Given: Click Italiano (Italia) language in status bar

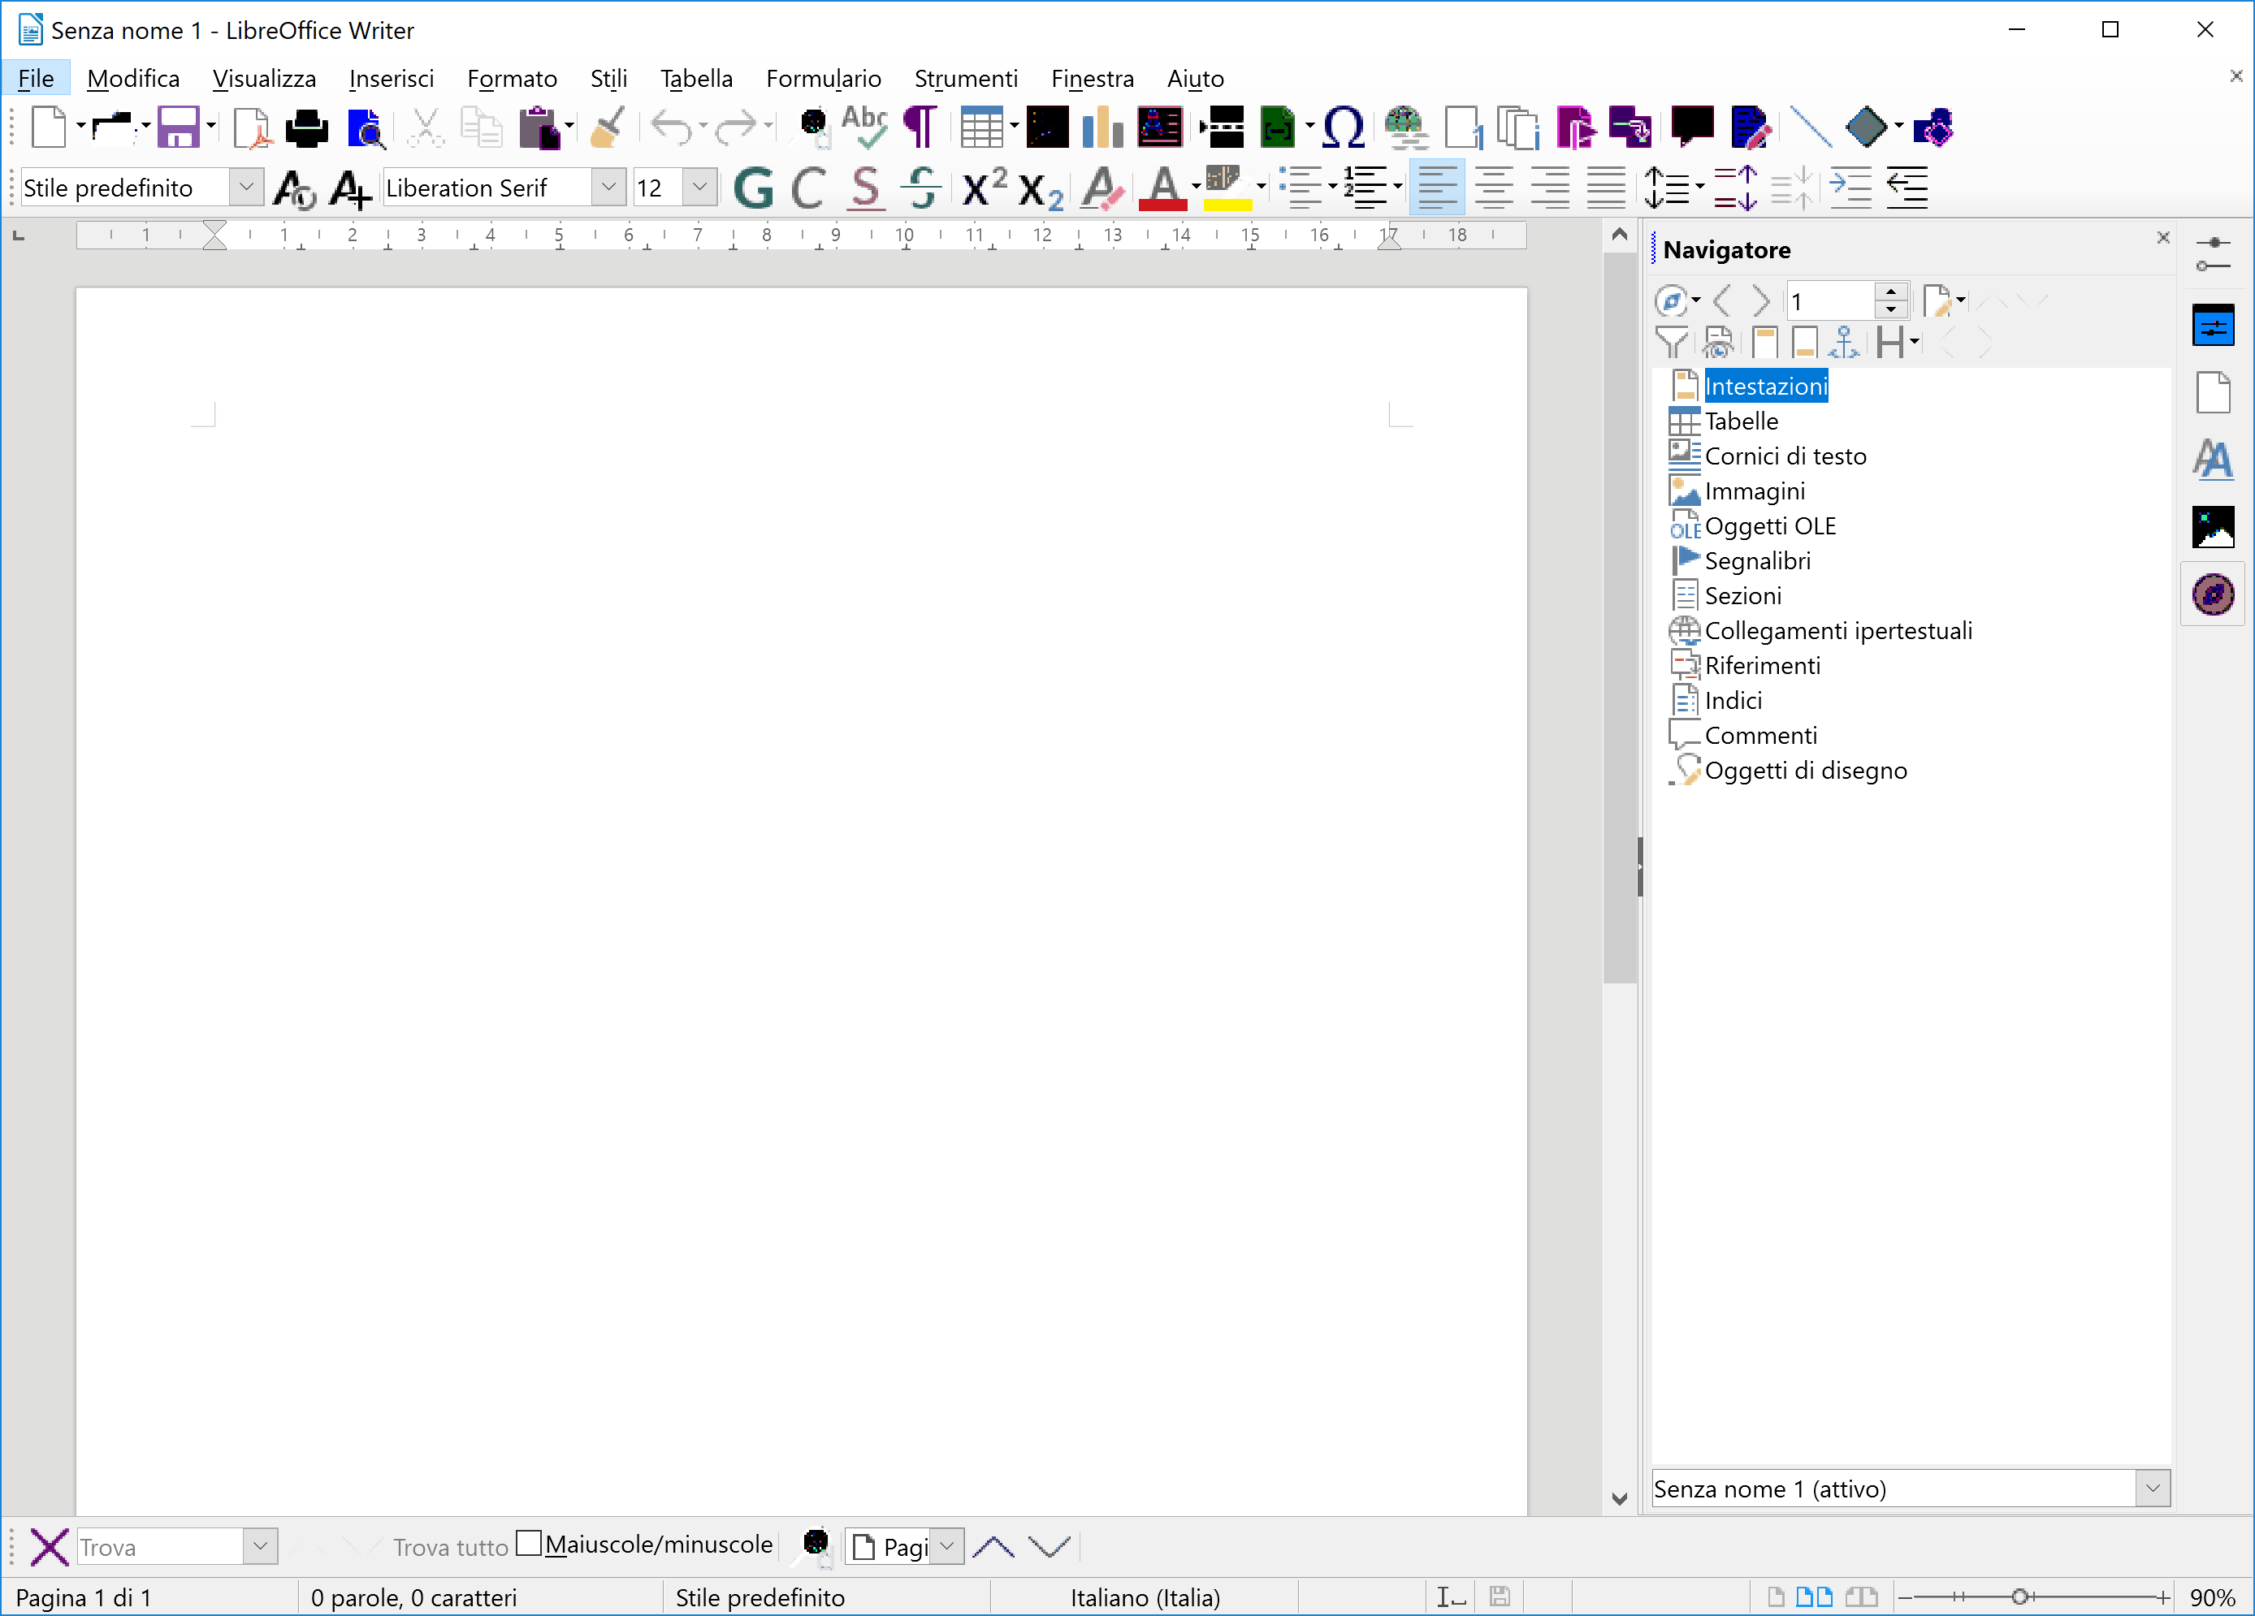Looking at the screenshot, I should point(1145,1597).
